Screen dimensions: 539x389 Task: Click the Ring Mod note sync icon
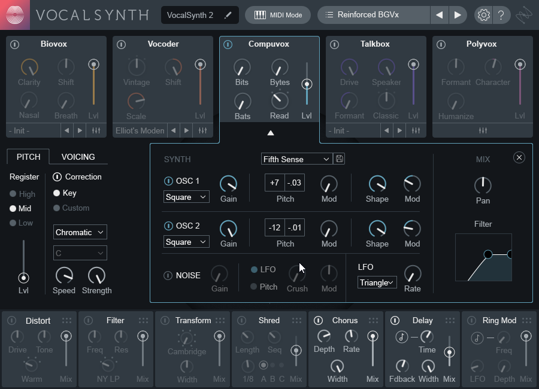point(477,338)
